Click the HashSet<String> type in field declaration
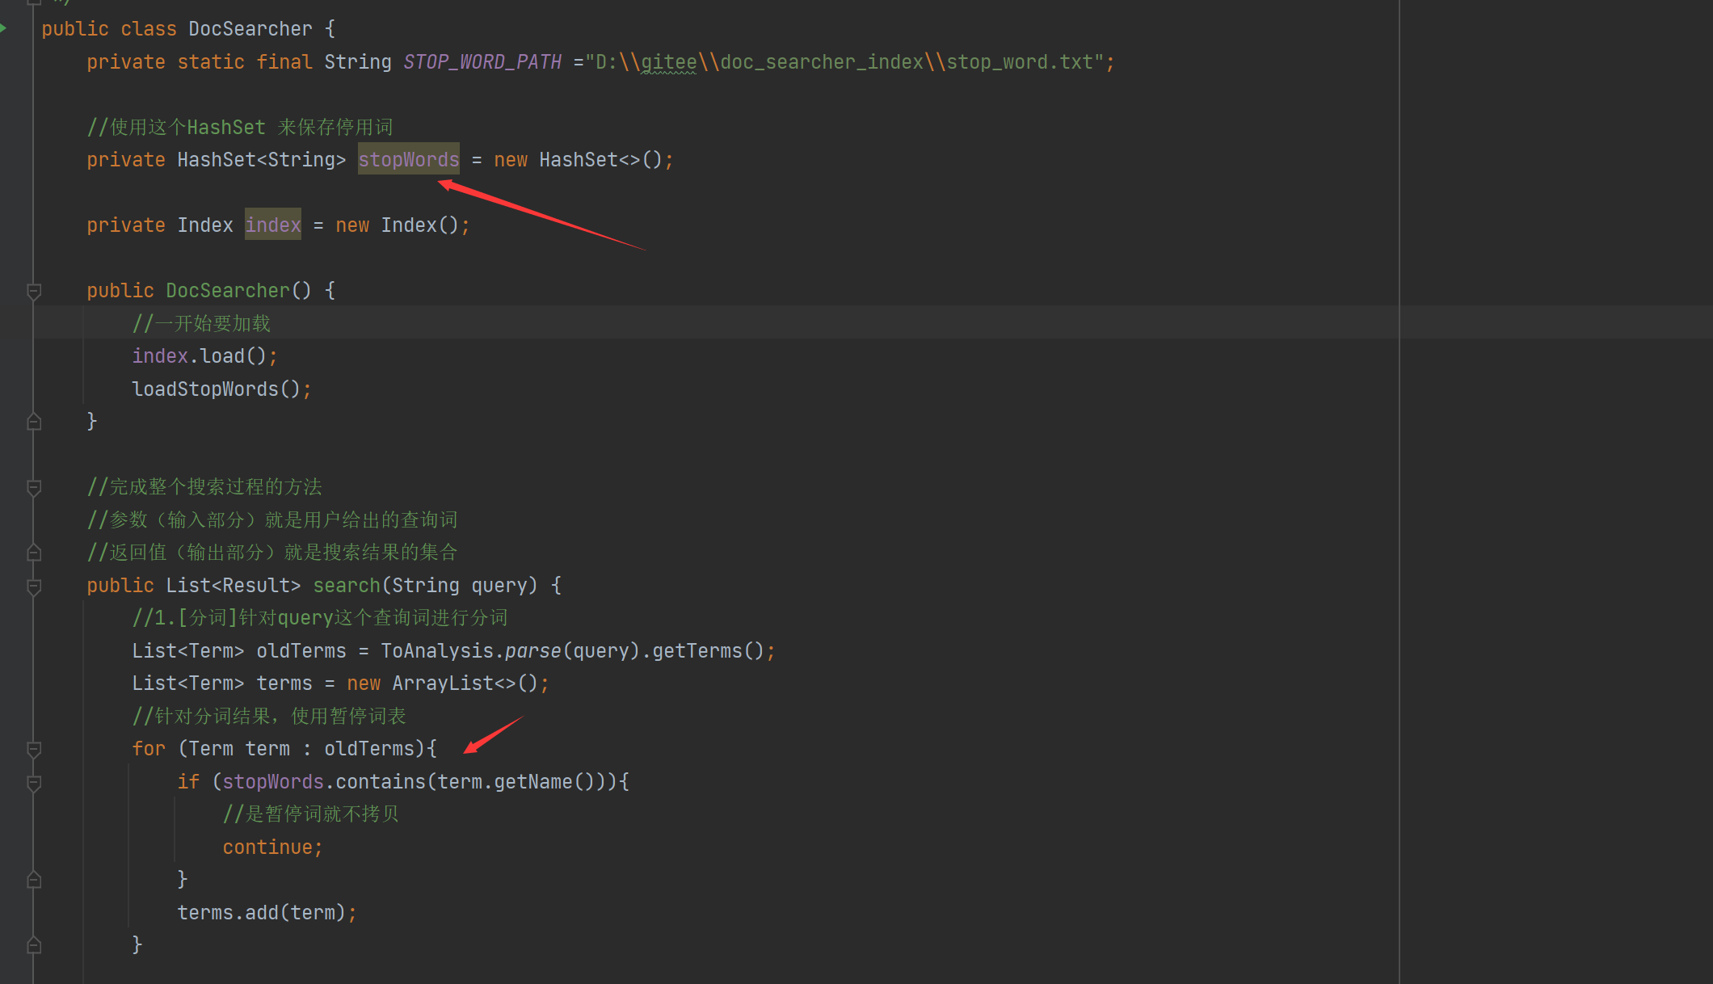 (x=262, y=160)
